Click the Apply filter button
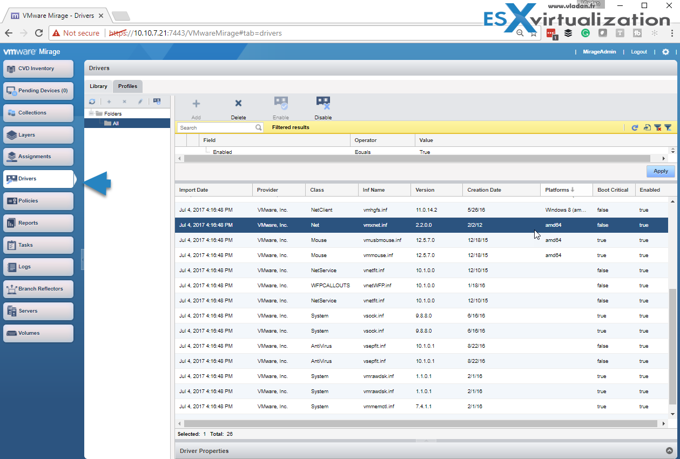 661,171
